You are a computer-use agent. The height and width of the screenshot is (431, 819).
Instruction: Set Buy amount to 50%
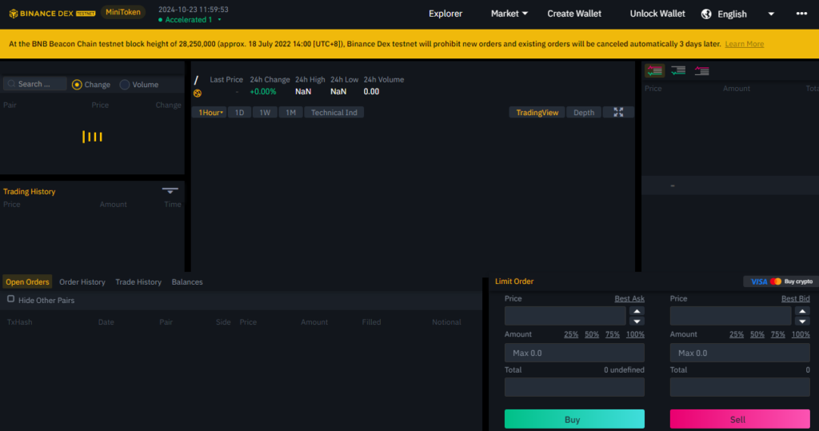[x=592, y=334]
